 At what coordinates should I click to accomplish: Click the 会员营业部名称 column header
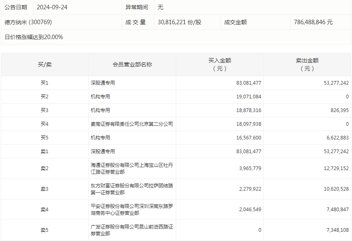click(x=132, y=64)
